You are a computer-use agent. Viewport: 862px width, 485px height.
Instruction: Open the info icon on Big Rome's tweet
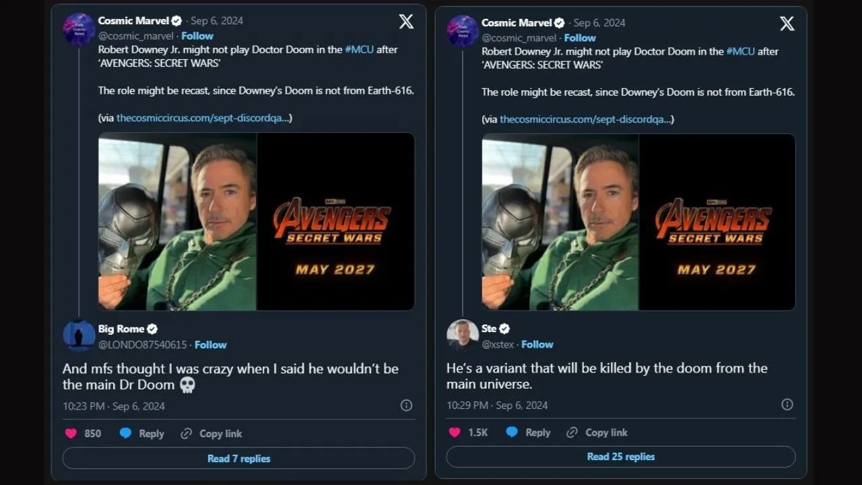406,406
